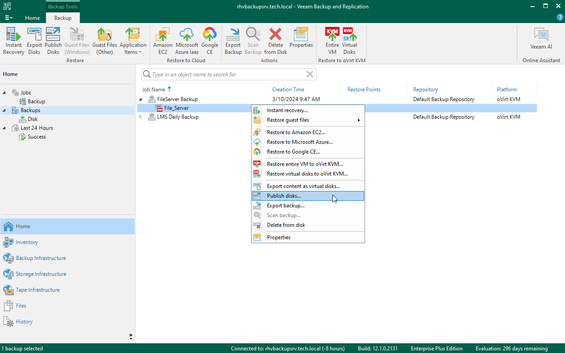Open the help question mark icon
The width and height of the screenshot is (565, 353).
(x=560, y=18)
